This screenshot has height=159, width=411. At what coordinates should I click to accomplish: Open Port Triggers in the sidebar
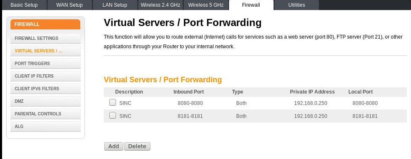[x=45, y=63]
